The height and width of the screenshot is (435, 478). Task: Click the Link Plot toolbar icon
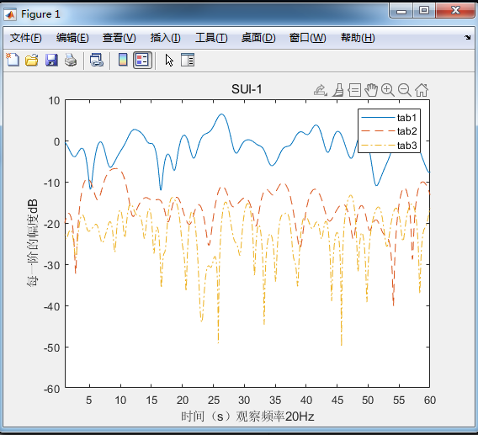pos(97,60)
